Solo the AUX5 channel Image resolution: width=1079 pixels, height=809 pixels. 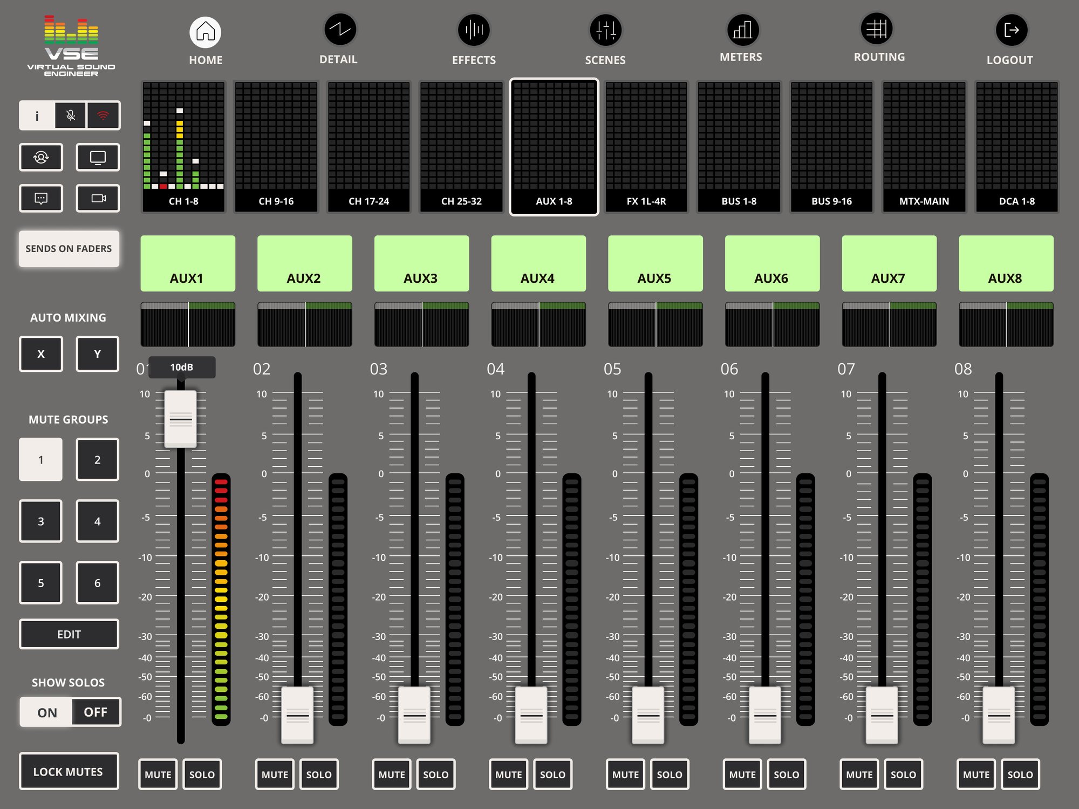669,774
